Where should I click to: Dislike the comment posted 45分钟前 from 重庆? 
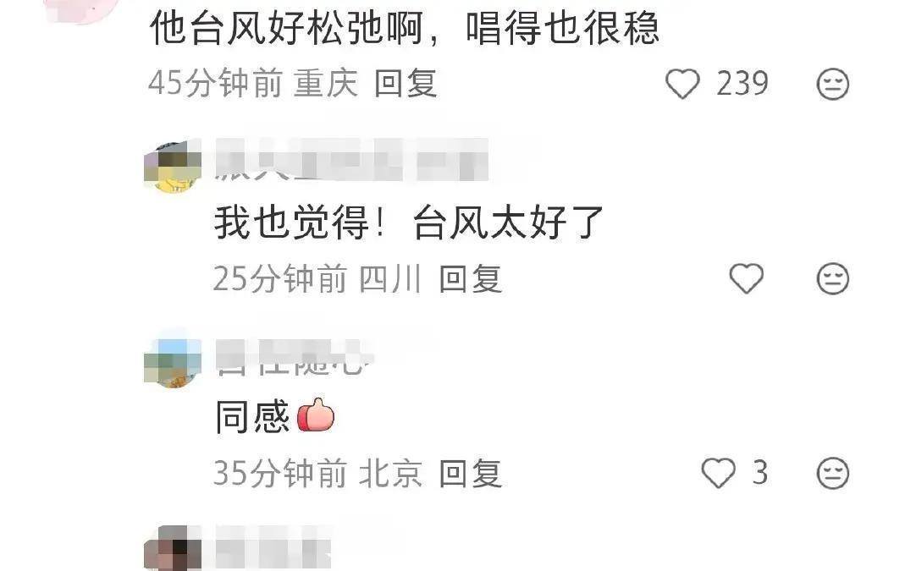[x=833, y=85]
